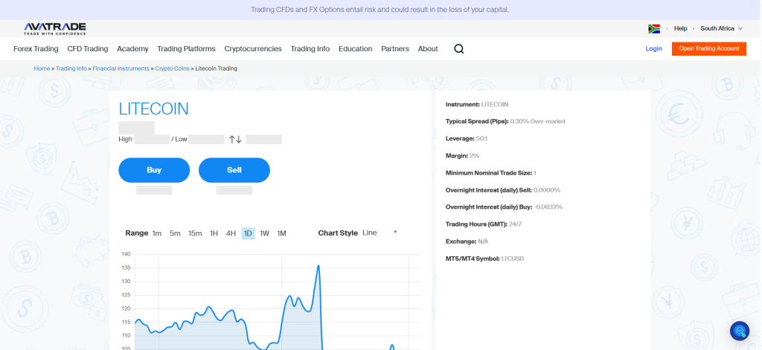Select the 1W chart range
The width and height of the screenshot is (762, 350).
(x=264, y=233)
